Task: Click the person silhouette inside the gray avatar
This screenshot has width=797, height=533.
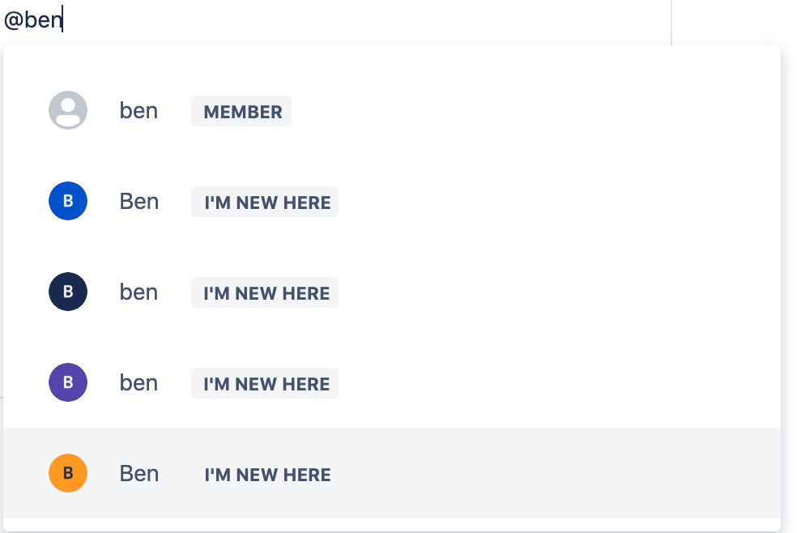Action: 67,110
